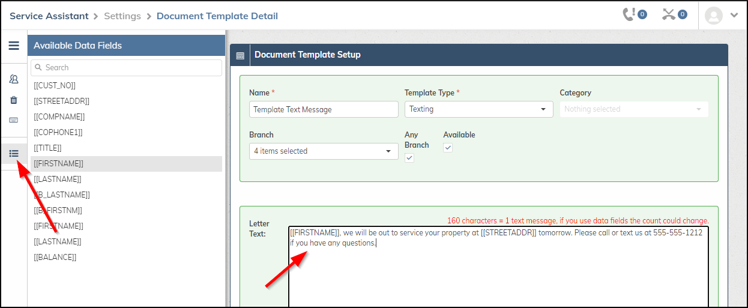748x308 pixels.
Task: Open the hamburger menu icon
Action: 13,46
